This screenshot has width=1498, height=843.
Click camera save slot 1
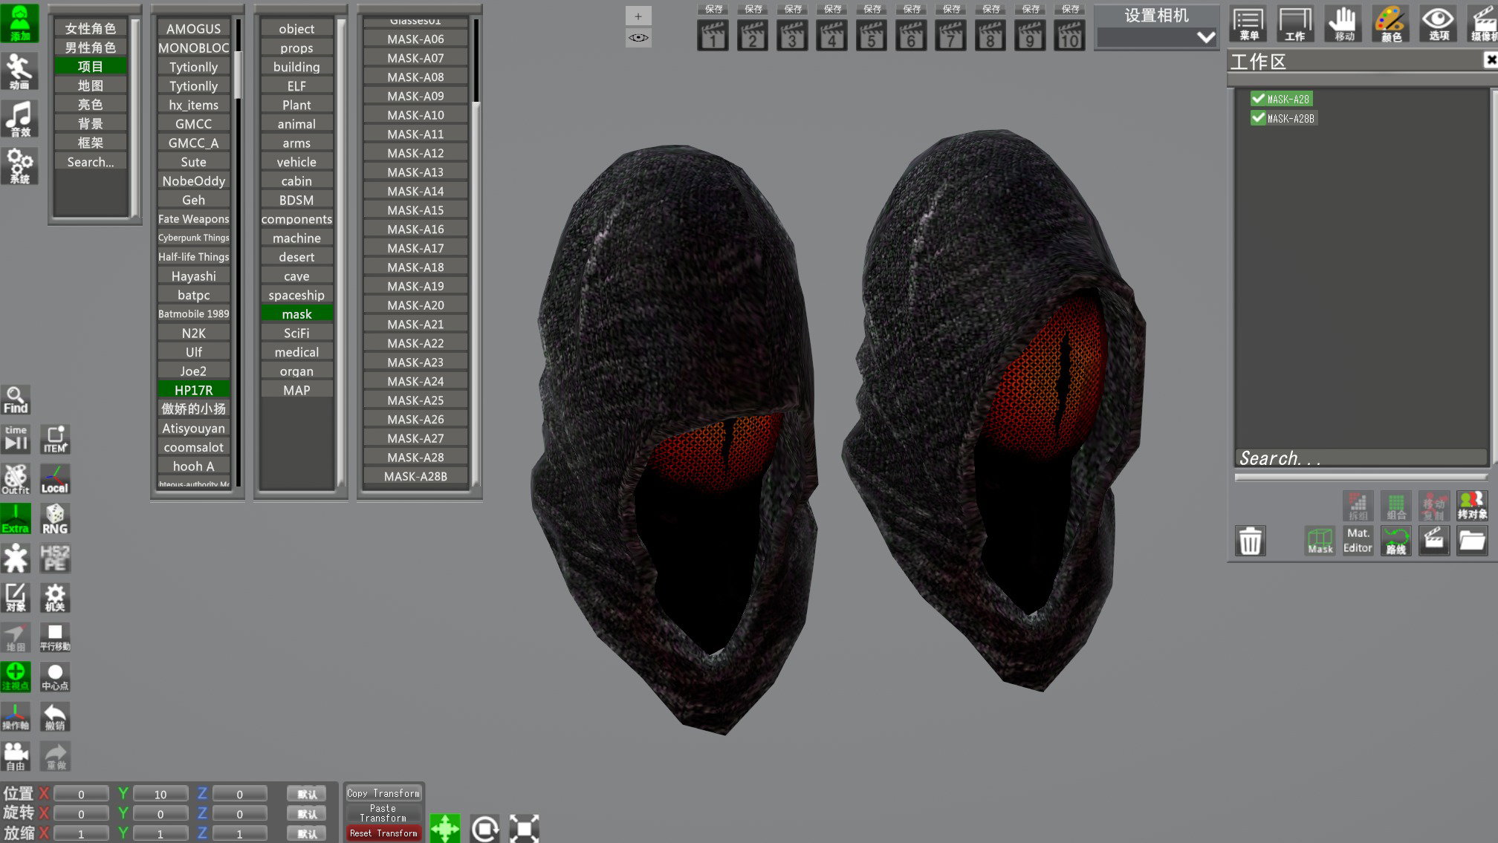(713, 35)
